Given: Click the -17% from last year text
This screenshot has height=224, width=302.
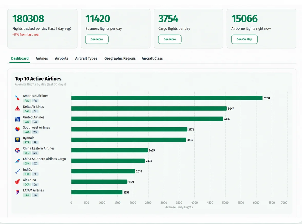Looking at the screenshot, I should pos(26,35).
